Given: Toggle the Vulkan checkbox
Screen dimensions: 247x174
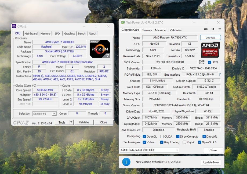Looking at the screenshot, I should pos(144,142).
